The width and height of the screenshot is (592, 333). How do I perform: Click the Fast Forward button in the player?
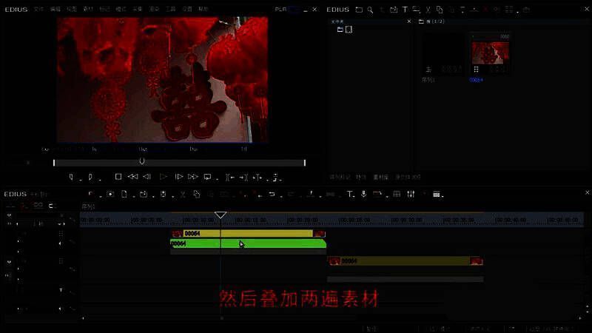[x=192, y=177]
